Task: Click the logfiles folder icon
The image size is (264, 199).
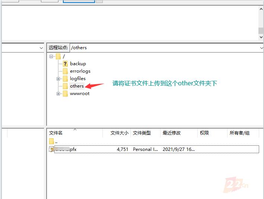Action: pos(65,79)
